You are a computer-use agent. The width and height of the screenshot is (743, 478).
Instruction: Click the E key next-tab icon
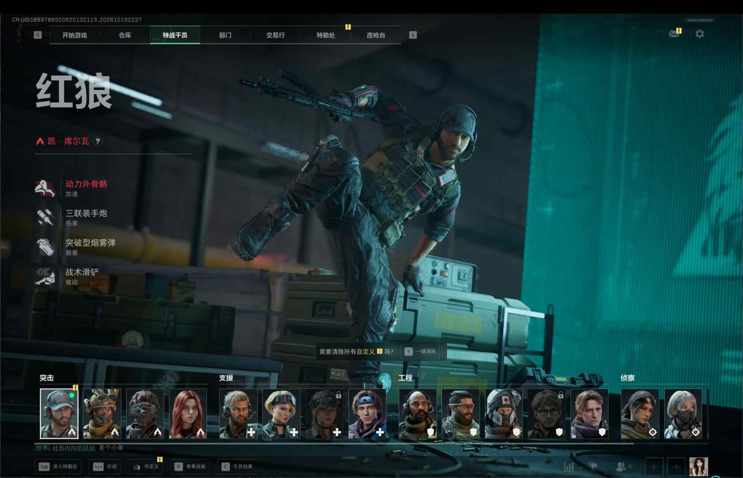[x=413, y=35]
